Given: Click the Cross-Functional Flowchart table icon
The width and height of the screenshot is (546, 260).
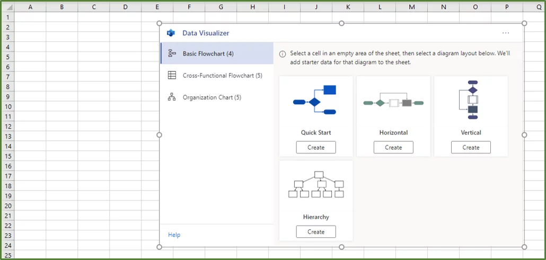Looking at the screenshot, I should click(x=172, y=75).
